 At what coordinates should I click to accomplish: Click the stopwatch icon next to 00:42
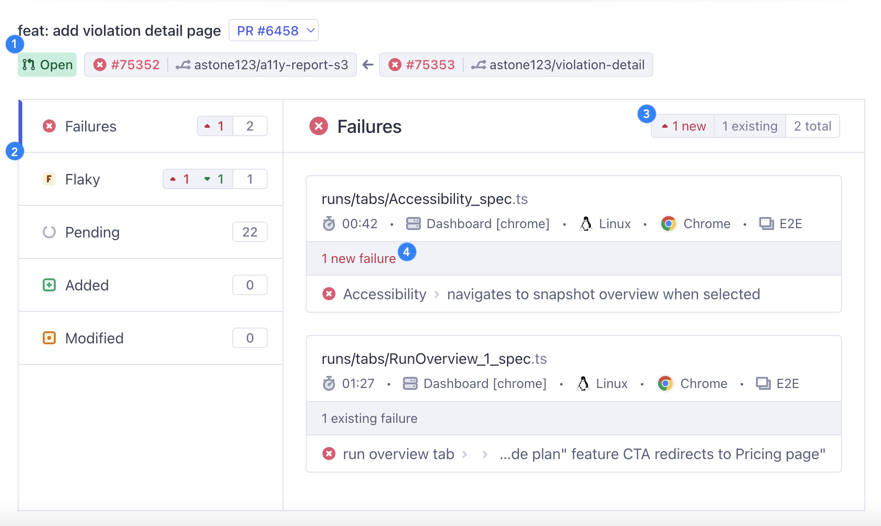point(329,224)
